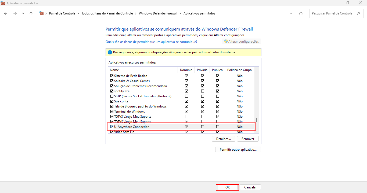Viewport: 367px width, 193px height.
Task: Enable Domínio for SSTP row
Action: [x=187, y=96]
